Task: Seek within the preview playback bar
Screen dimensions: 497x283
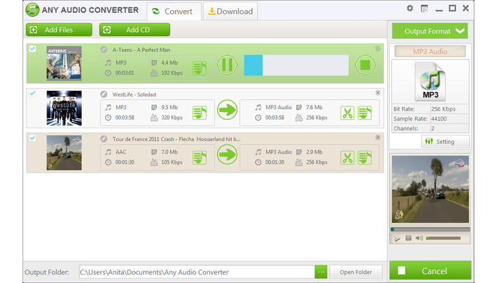Action: click(430, 229)
